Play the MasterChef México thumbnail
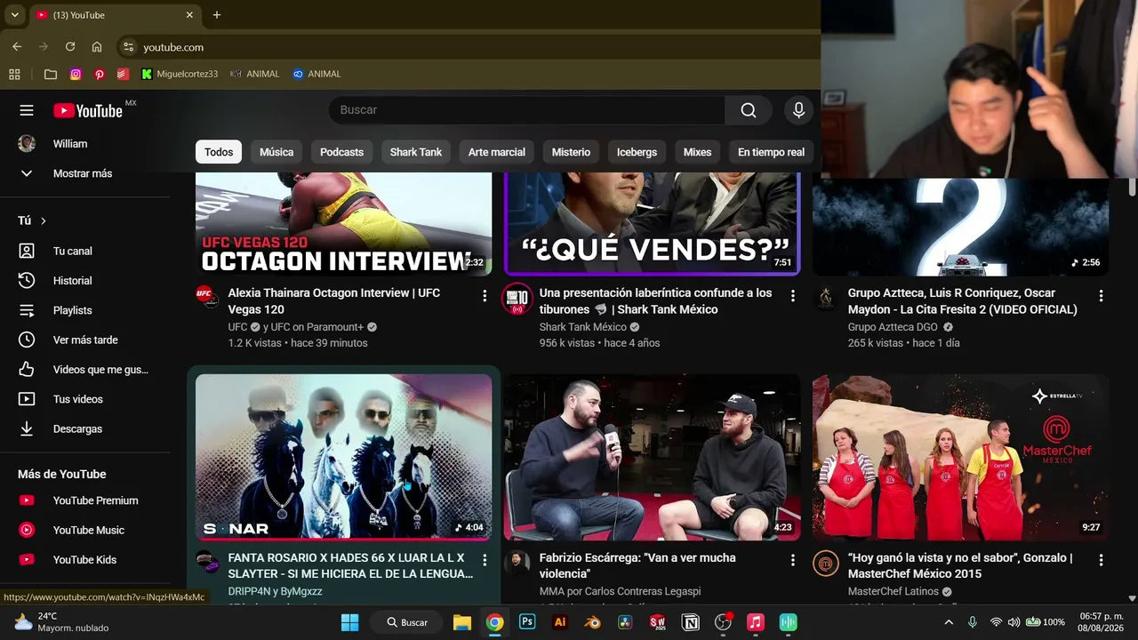Image resolution: width=1138 pixels, height=640 pixels. click(x=960, y=457)
